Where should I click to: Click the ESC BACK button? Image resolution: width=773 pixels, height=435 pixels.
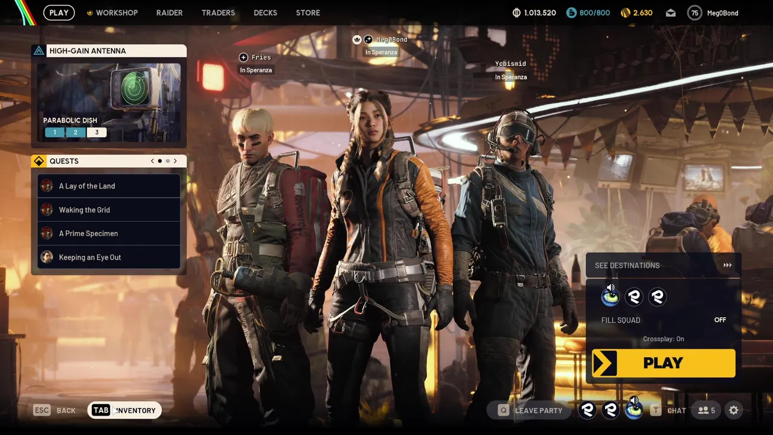55,410
